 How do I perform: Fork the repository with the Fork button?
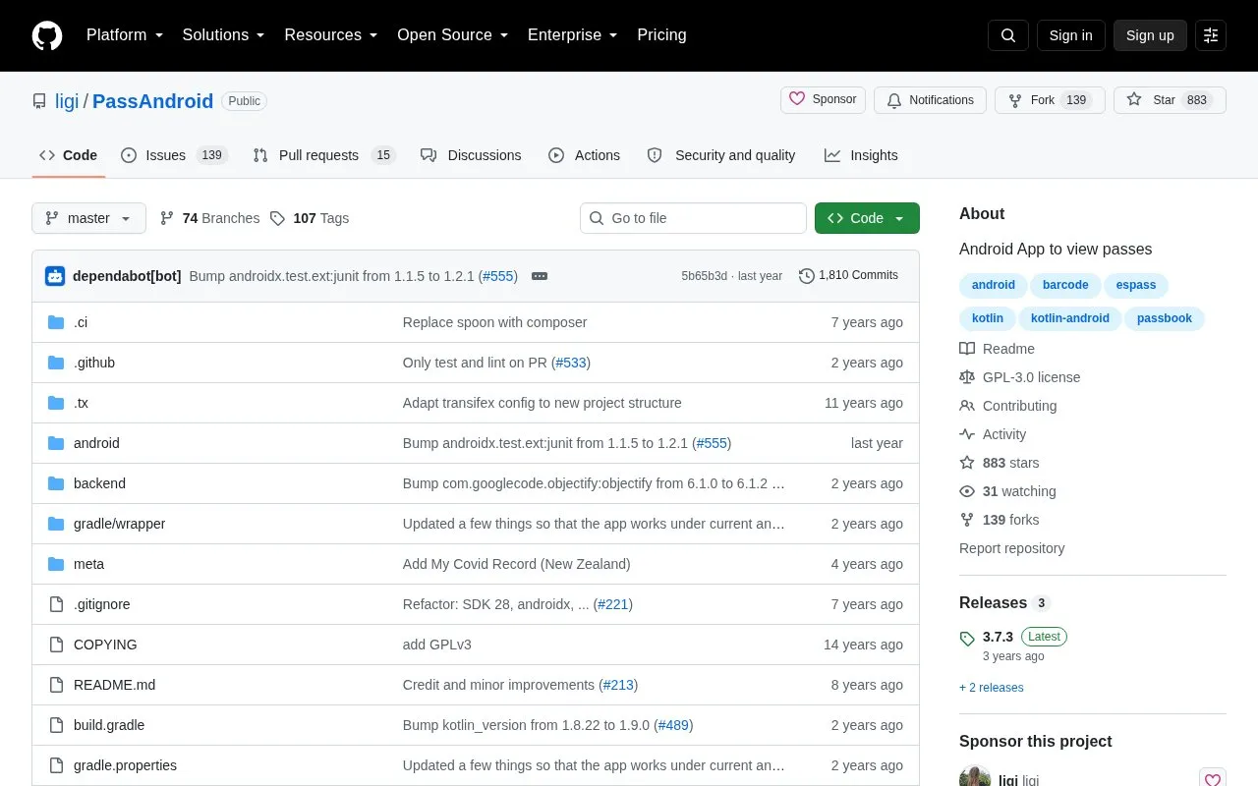click(1050, 100)
